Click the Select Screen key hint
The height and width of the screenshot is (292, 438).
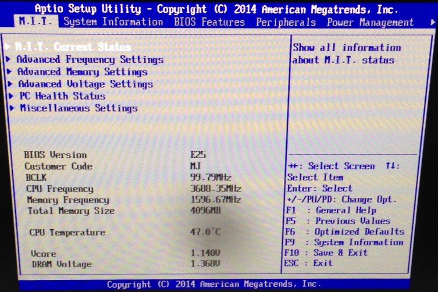pyautogui.click(x=331, y=166)
